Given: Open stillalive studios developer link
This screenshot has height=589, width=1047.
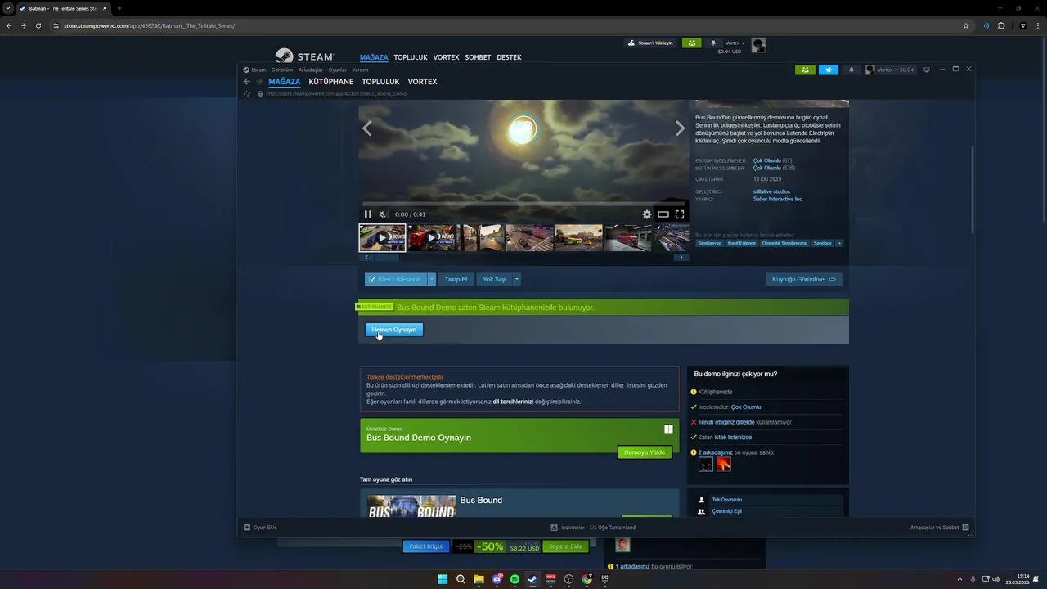Looking at the screenshot, I should (771, 191).
